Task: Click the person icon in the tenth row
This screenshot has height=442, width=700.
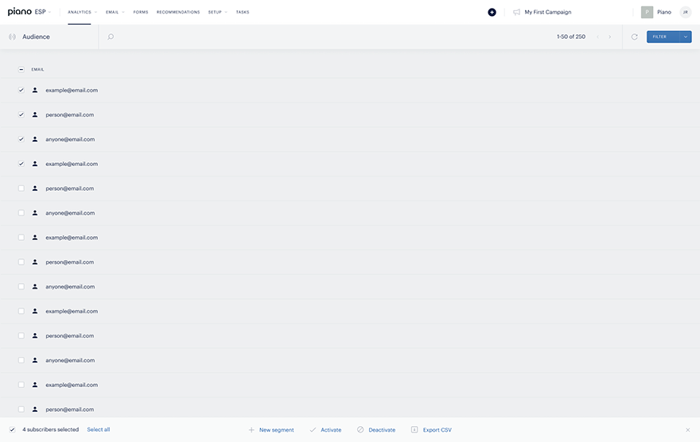Action: (35, 311)
